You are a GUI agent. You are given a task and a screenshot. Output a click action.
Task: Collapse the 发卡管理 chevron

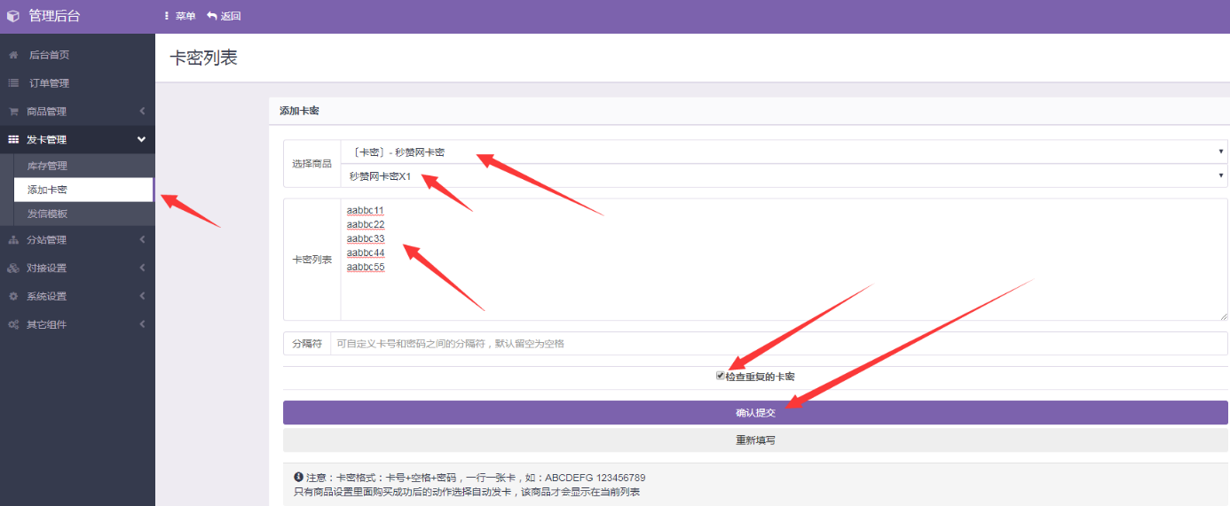tap(141, 140)
